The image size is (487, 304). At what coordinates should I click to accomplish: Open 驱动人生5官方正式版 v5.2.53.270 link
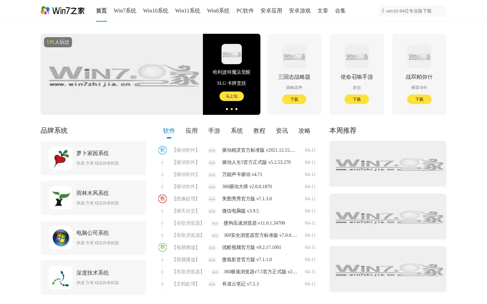pos(256,162)
